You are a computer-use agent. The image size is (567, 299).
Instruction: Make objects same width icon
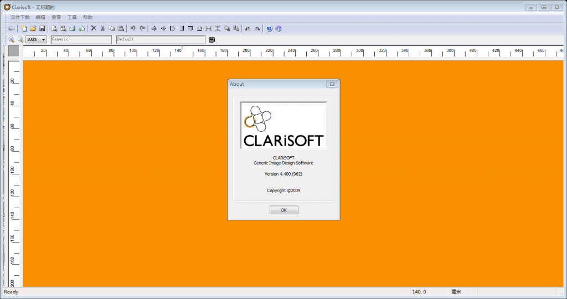click(209, 29)
